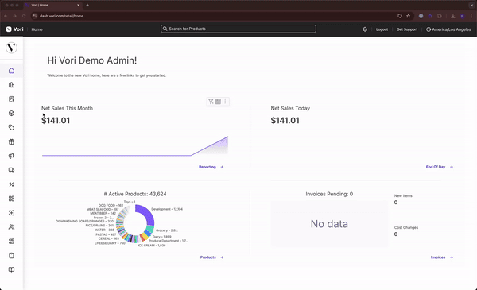Click the Logout button
The height and width of the screenshot is (290, 477).
[x=382, y=29]
